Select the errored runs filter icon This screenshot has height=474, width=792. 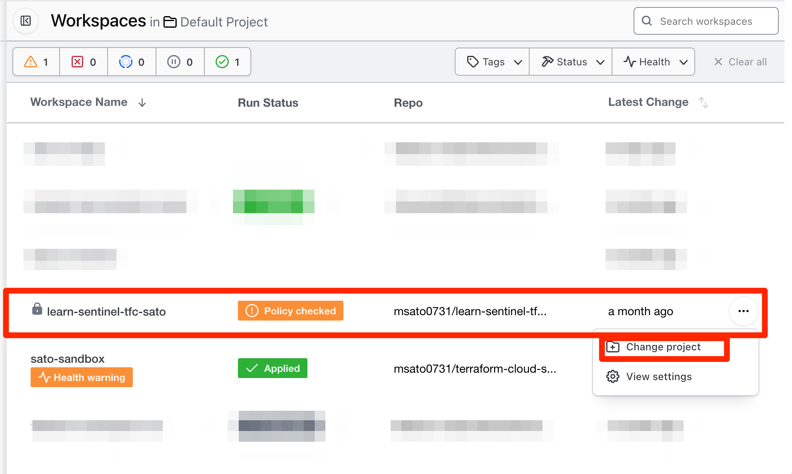(77, 62)
